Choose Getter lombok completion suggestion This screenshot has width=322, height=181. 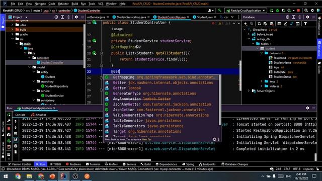[162, 88]
